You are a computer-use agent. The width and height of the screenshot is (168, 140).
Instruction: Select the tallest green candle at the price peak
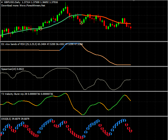point(66,8)
